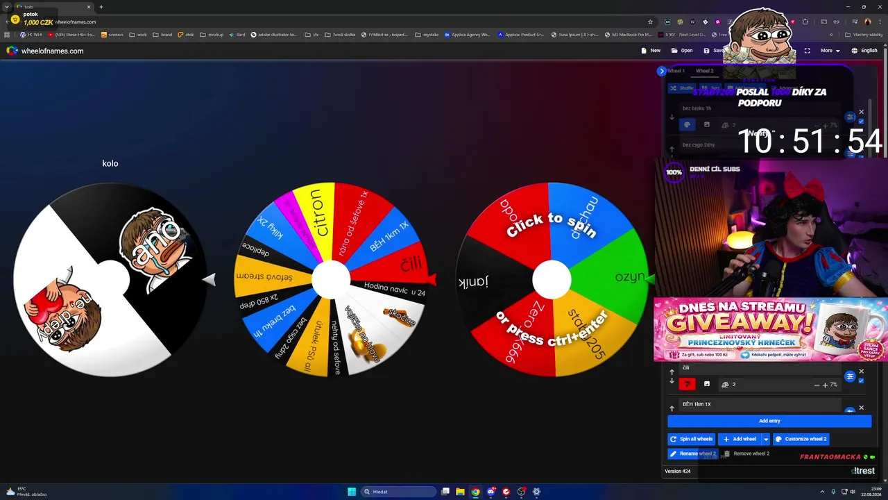Move the 'bez breku 1h' entry down
This screenshot has width=888, height=500.
[x=672, y=117]
